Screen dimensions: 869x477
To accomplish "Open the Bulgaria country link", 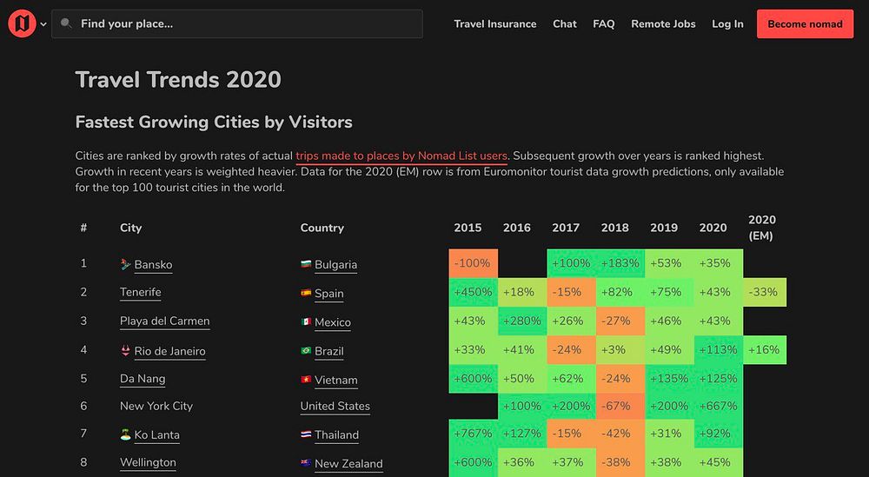I will click(x=335, y=265).
